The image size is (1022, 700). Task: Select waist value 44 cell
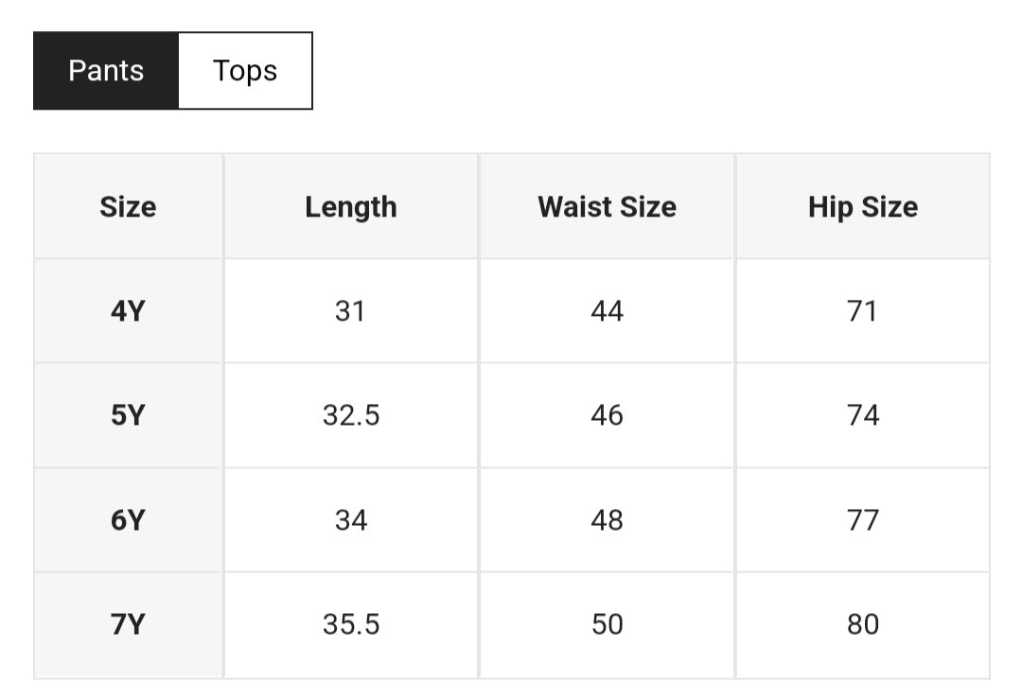tap(607, 311)
